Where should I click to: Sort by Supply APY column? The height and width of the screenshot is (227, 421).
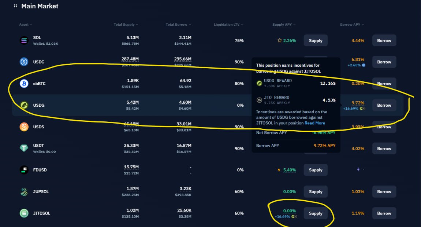tap(284, 25)
